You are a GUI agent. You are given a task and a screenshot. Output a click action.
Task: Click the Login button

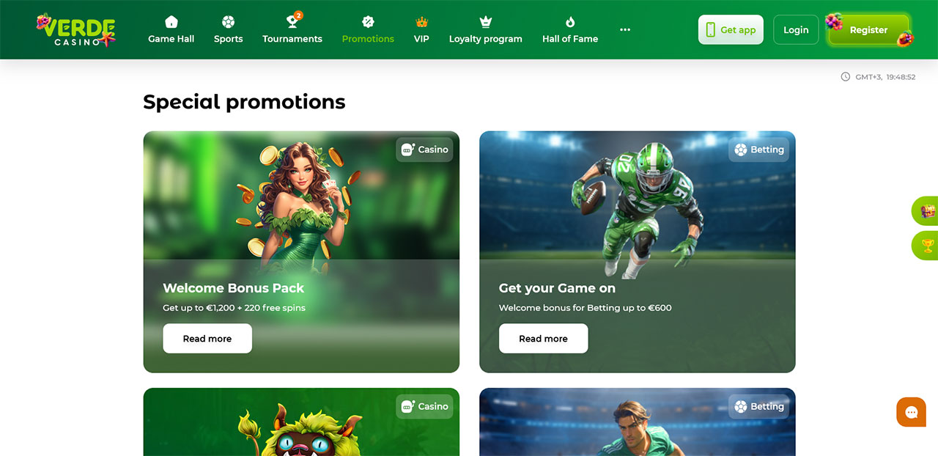pyautogui.click(x=796, y=30)
